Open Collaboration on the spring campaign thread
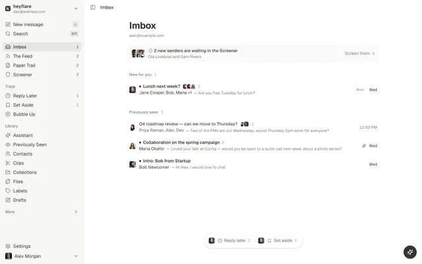The height and width of the screenshot is (264, 422). click(253, 146)
